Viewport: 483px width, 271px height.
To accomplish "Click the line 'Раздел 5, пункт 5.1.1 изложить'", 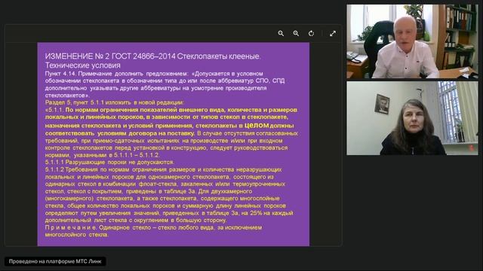I will point(114,102).
